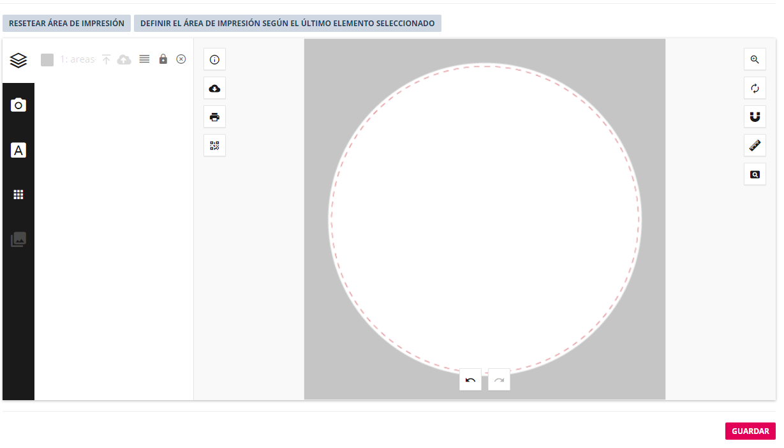784x448 pixels.
Task: Click the areas layer color swatch
Action: [47, 60]
